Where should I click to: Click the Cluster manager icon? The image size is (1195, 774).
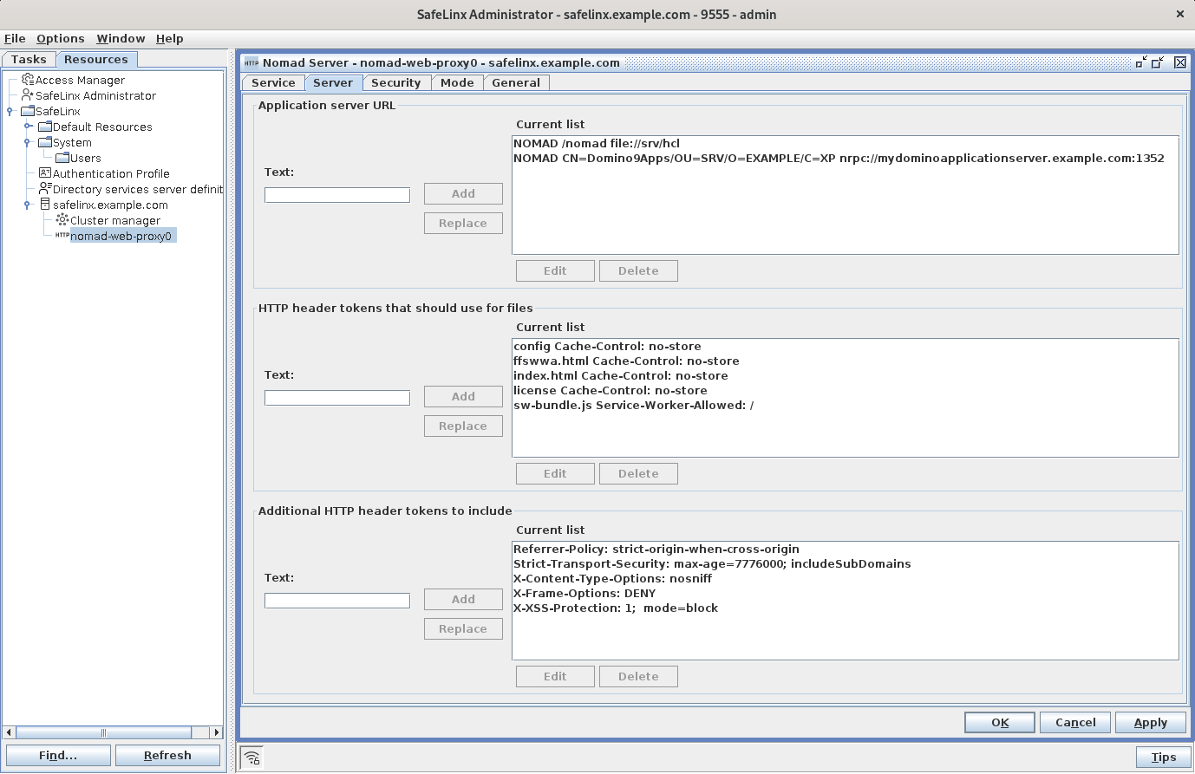pyautogui.click(x=62, y=220)
